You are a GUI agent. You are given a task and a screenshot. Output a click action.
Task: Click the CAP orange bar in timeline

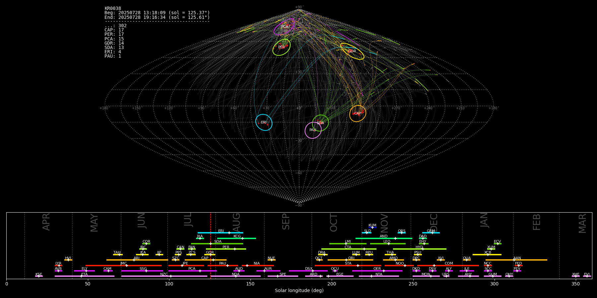(206, 260)
